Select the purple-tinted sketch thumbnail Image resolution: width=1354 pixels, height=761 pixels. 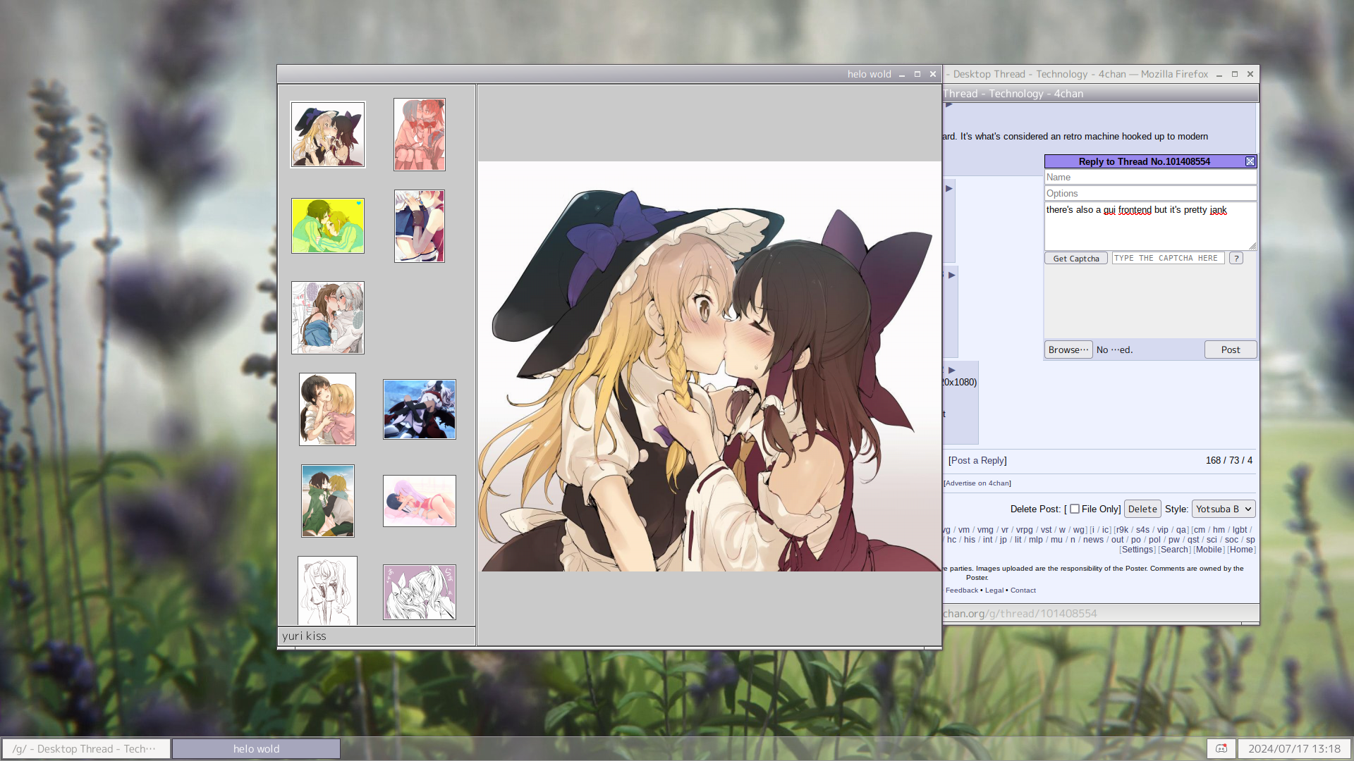click(420, 593)
